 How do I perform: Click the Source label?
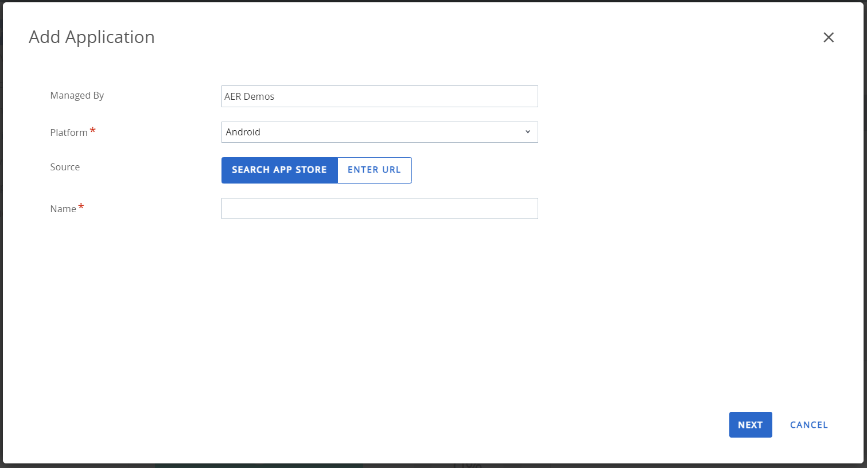click(65, 167)
